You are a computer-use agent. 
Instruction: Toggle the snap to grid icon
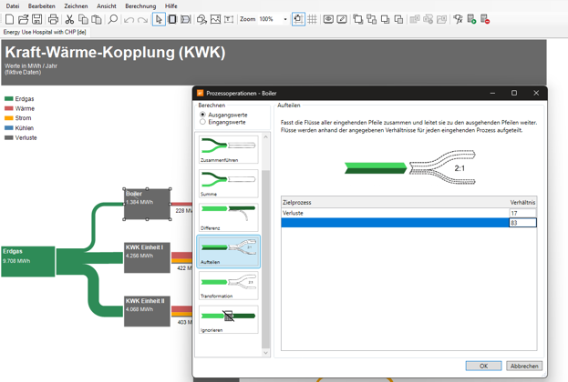click(x=298, y=19)
